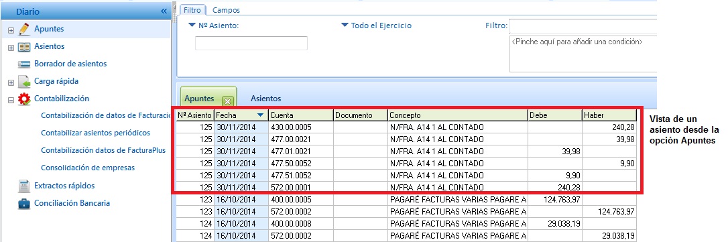Open Contabilizar asientos periódicos
728x242 pixels.
tap(96, 133)
